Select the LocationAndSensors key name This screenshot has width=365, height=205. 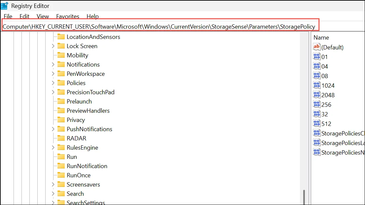coord(93,37)
